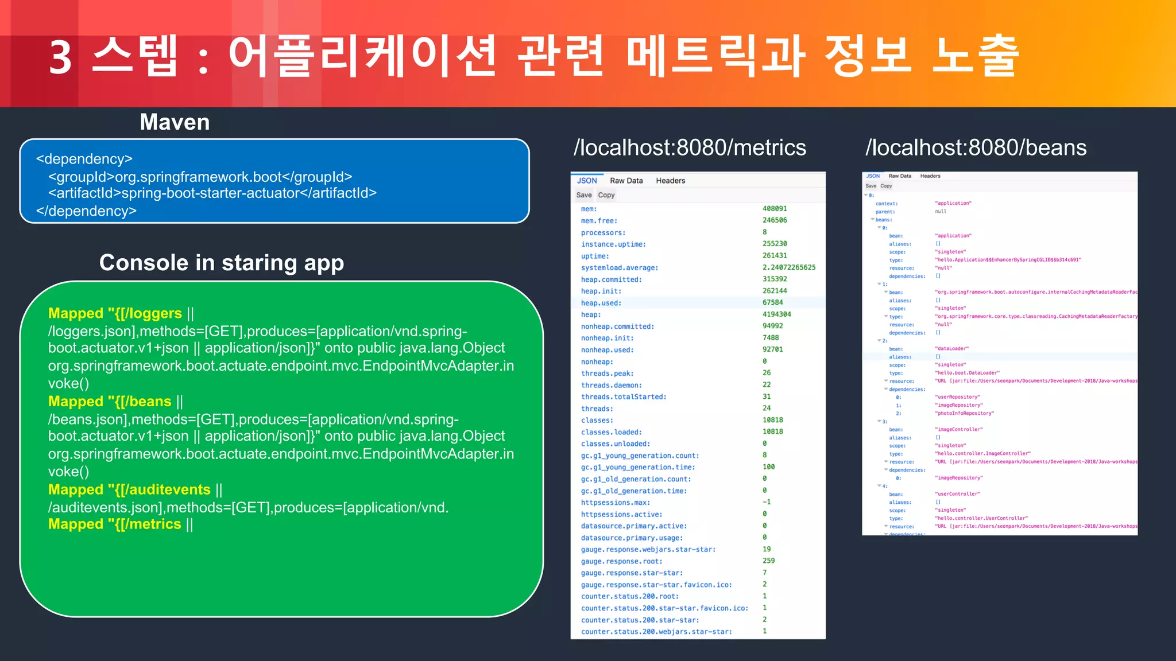
Task: Toggle the imageController resource value arrow
Action: click(x=886, y=462)
